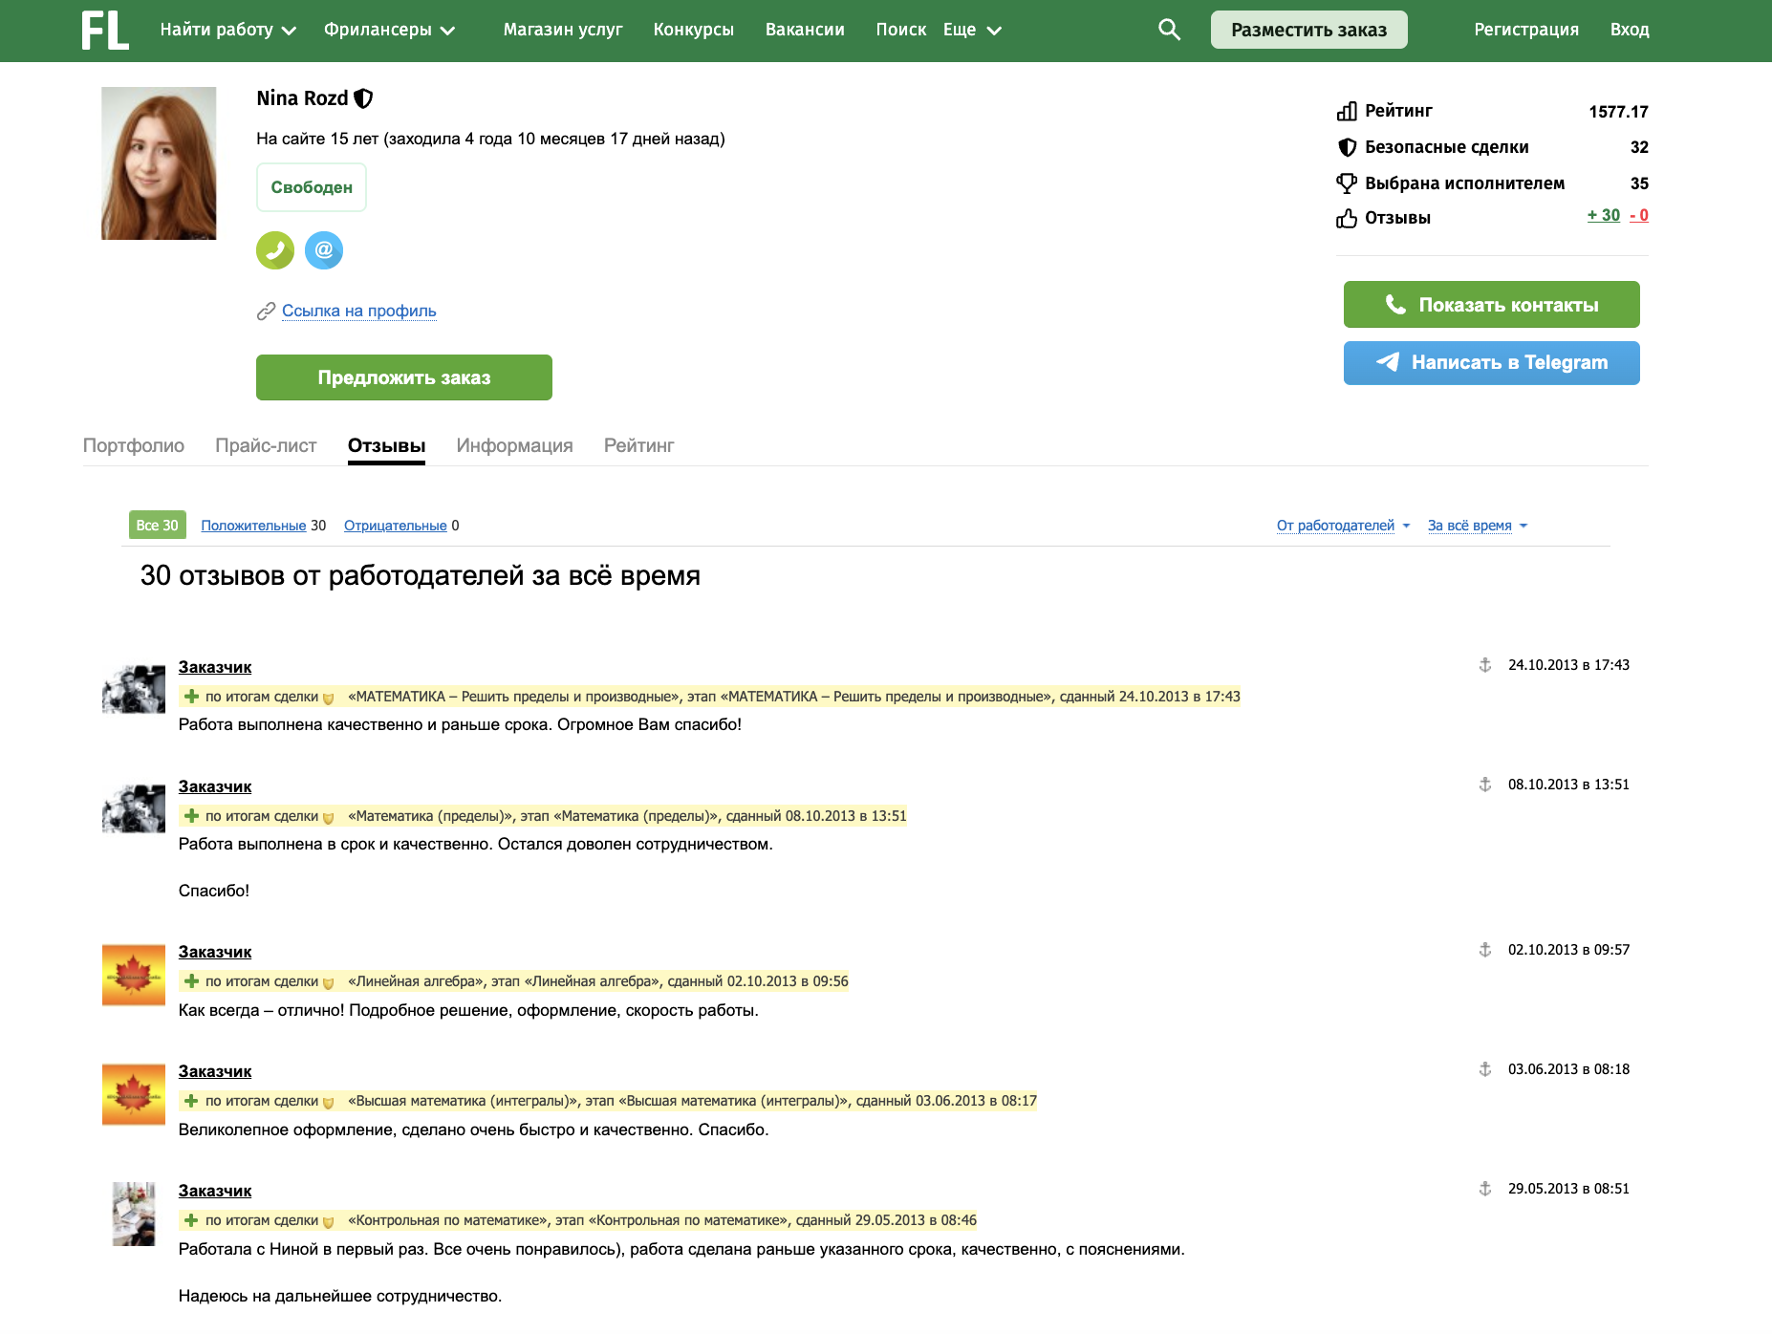Click the Предложить заказ button
The width and height of the screenshot is (1772, 1334).
404,377
